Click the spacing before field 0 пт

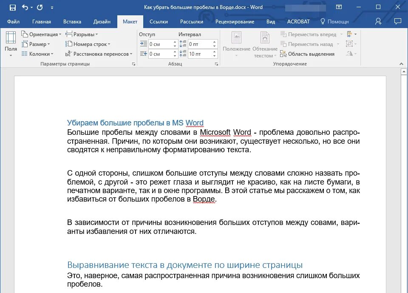pyautogui.click(x=200, y=44)
